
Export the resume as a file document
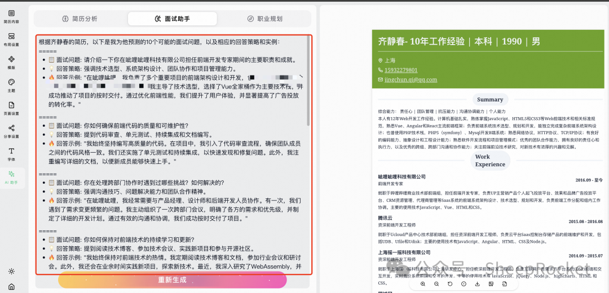[x=505, y=284]
